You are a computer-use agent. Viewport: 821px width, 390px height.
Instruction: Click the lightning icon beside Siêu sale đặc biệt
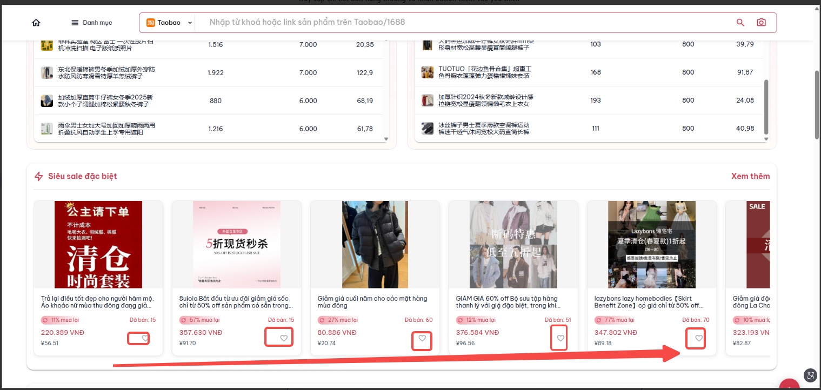click(38, 176)
